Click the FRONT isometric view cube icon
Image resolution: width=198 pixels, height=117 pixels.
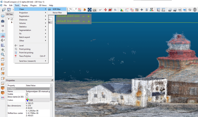pos(3,88)
